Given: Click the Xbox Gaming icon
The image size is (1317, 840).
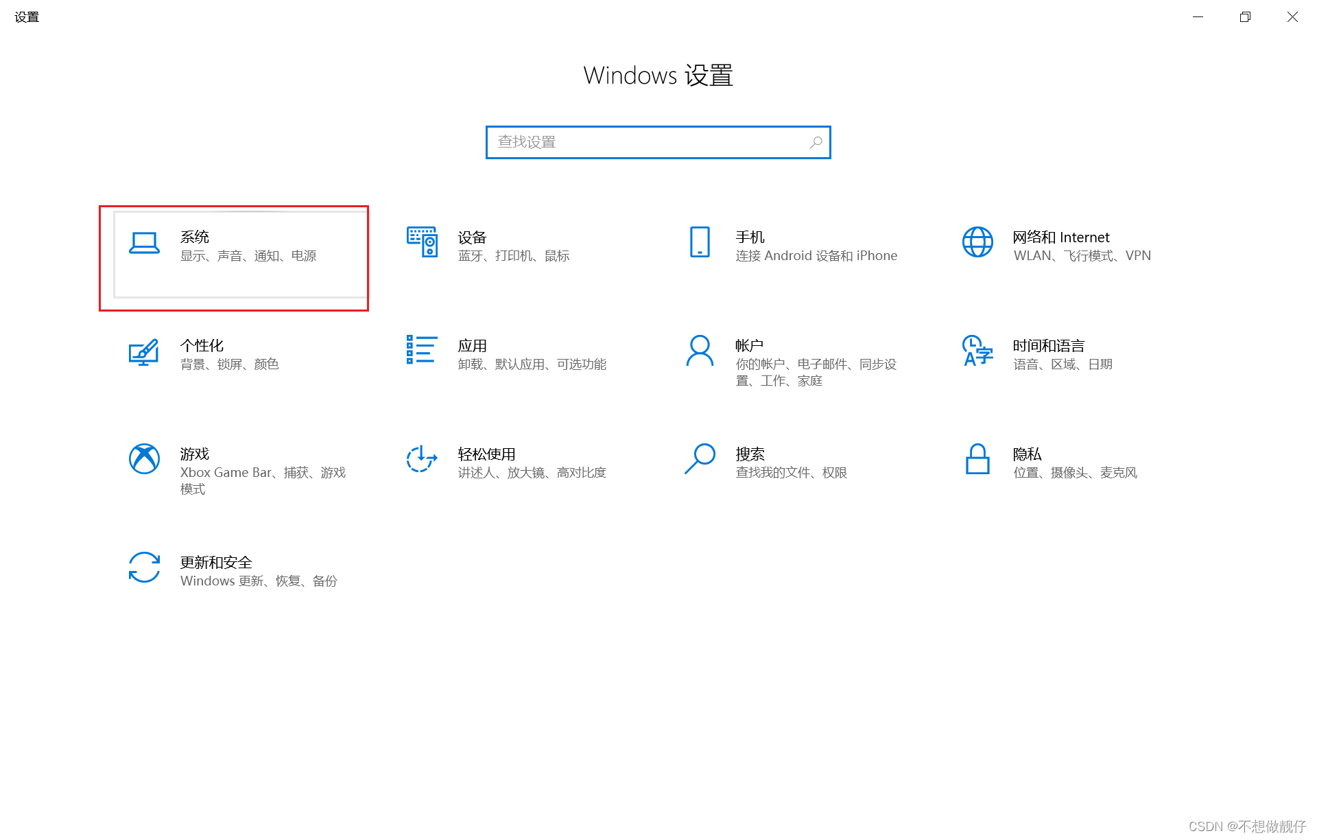Looking at the screenshot, I should [144, 459].
